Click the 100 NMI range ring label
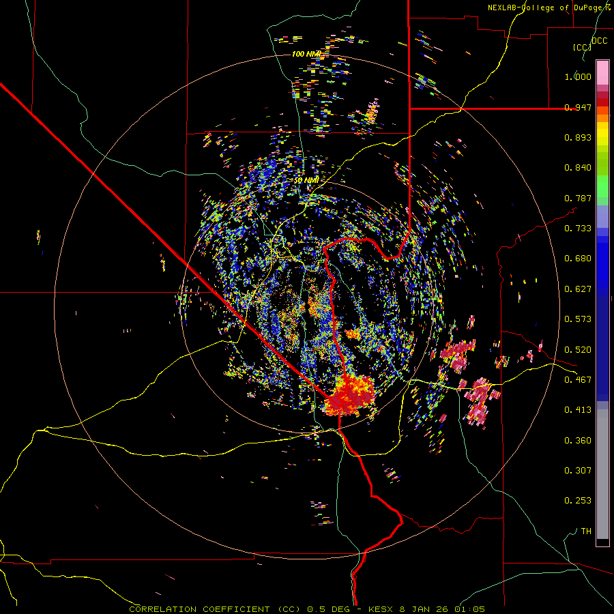614x614 pixels. click(x=306, y=54)
